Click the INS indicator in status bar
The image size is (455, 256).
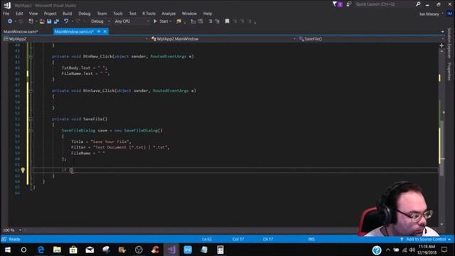point(311,239)
